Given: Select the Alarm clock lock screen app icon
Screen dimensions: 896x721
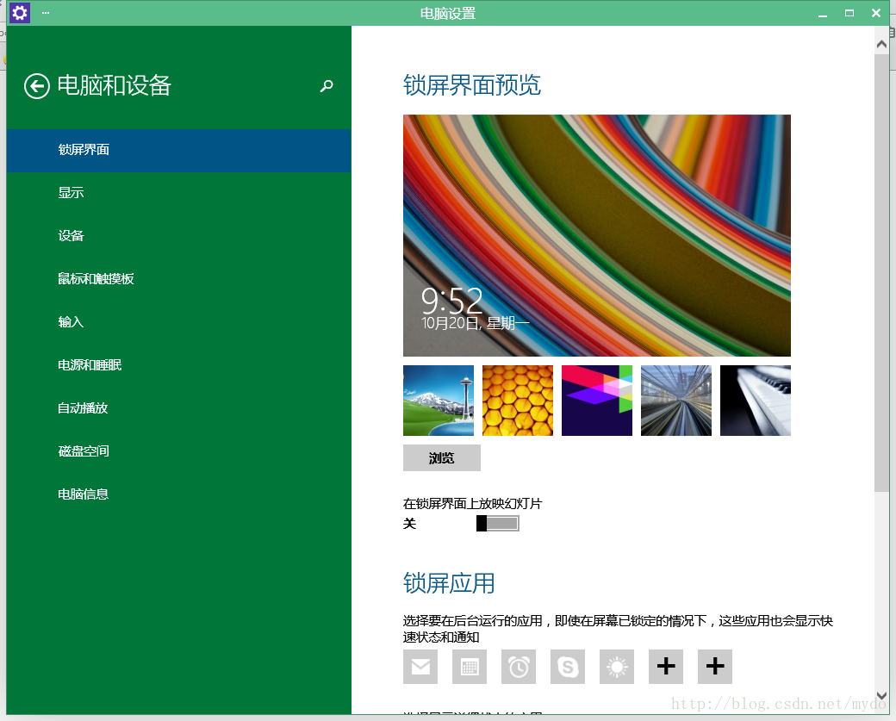Looking at the screenshot, I should (x=519, y=666).
